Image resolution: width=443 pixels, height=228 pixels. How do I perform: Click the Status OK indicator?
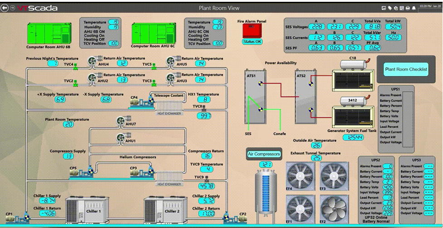(252, 42)
